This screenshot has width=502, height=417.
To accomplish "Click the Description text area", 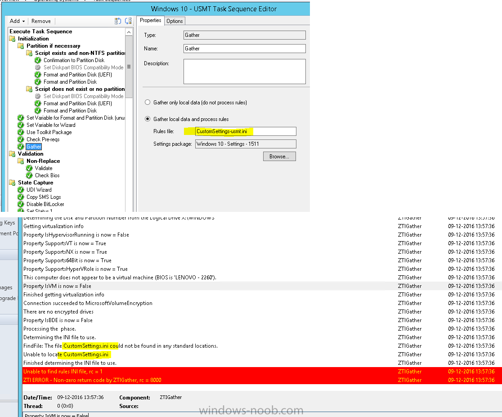I will (245, 72).
